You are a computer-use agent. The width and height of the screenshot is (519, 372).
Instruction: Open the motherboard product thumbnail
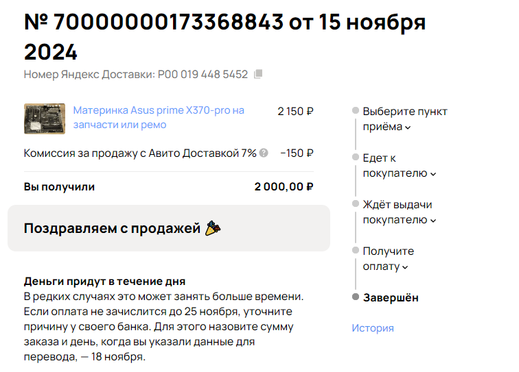[x=45, y=119]
